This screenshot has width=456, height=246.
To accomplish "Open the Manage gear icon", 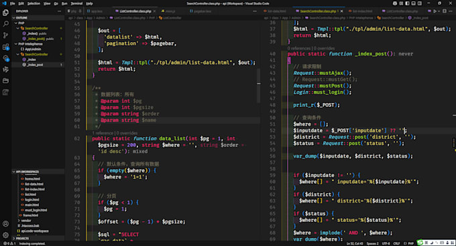I will (x=5, y=235).
